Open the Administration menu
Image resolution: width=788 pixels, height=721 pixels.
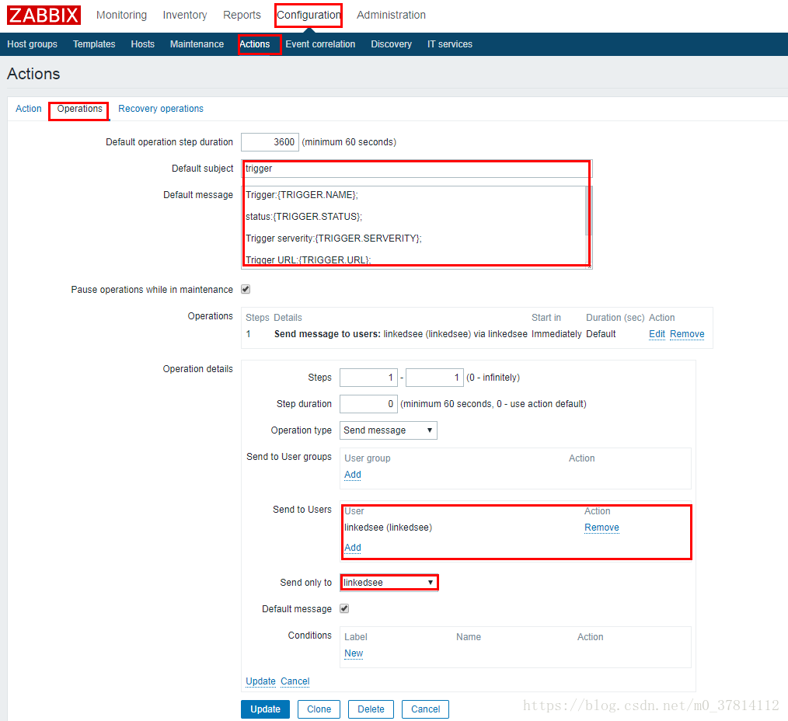pos(391,15)
